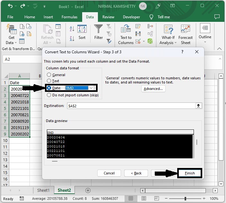Open Data Validation dropdown arrow
The image size is (226, 203).
click(x=144, y=41)
